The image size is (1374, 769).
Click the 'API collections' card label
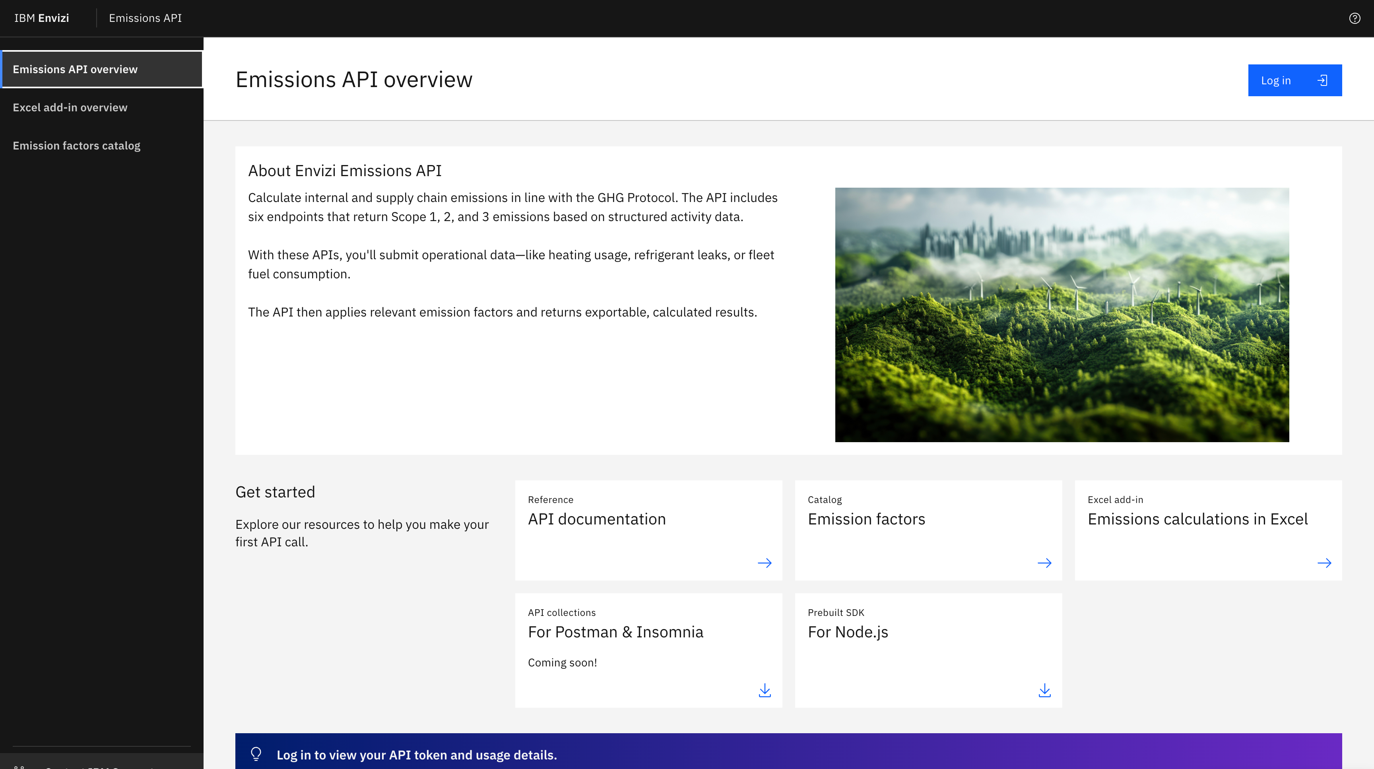pos(562,613)
